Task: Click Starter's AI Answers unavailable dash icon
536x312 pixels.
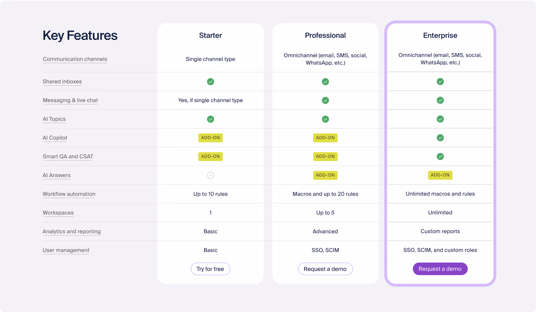Action: [210, 175]
